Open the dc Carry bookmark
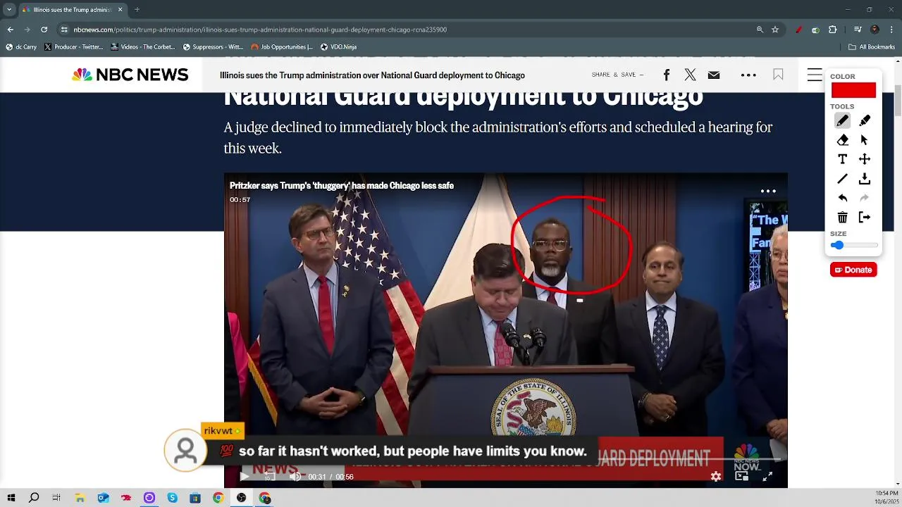Viewport: 902px width, 507px height. pos(21,47)
